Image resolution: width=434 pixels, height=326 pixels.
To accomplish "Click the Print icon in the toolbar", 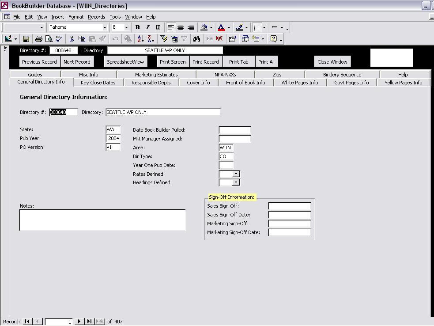I will (x=39, y=39).
